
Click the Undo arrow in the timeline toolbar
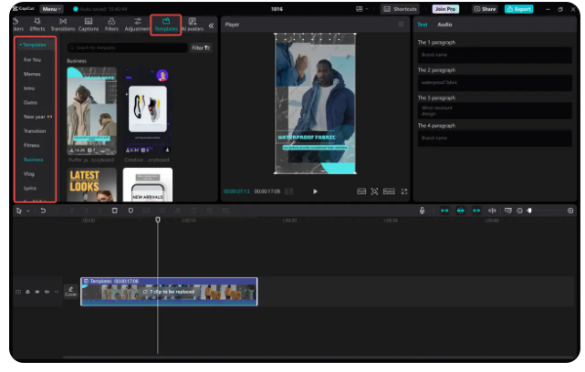pyautogui.click(x=42, y=211)
